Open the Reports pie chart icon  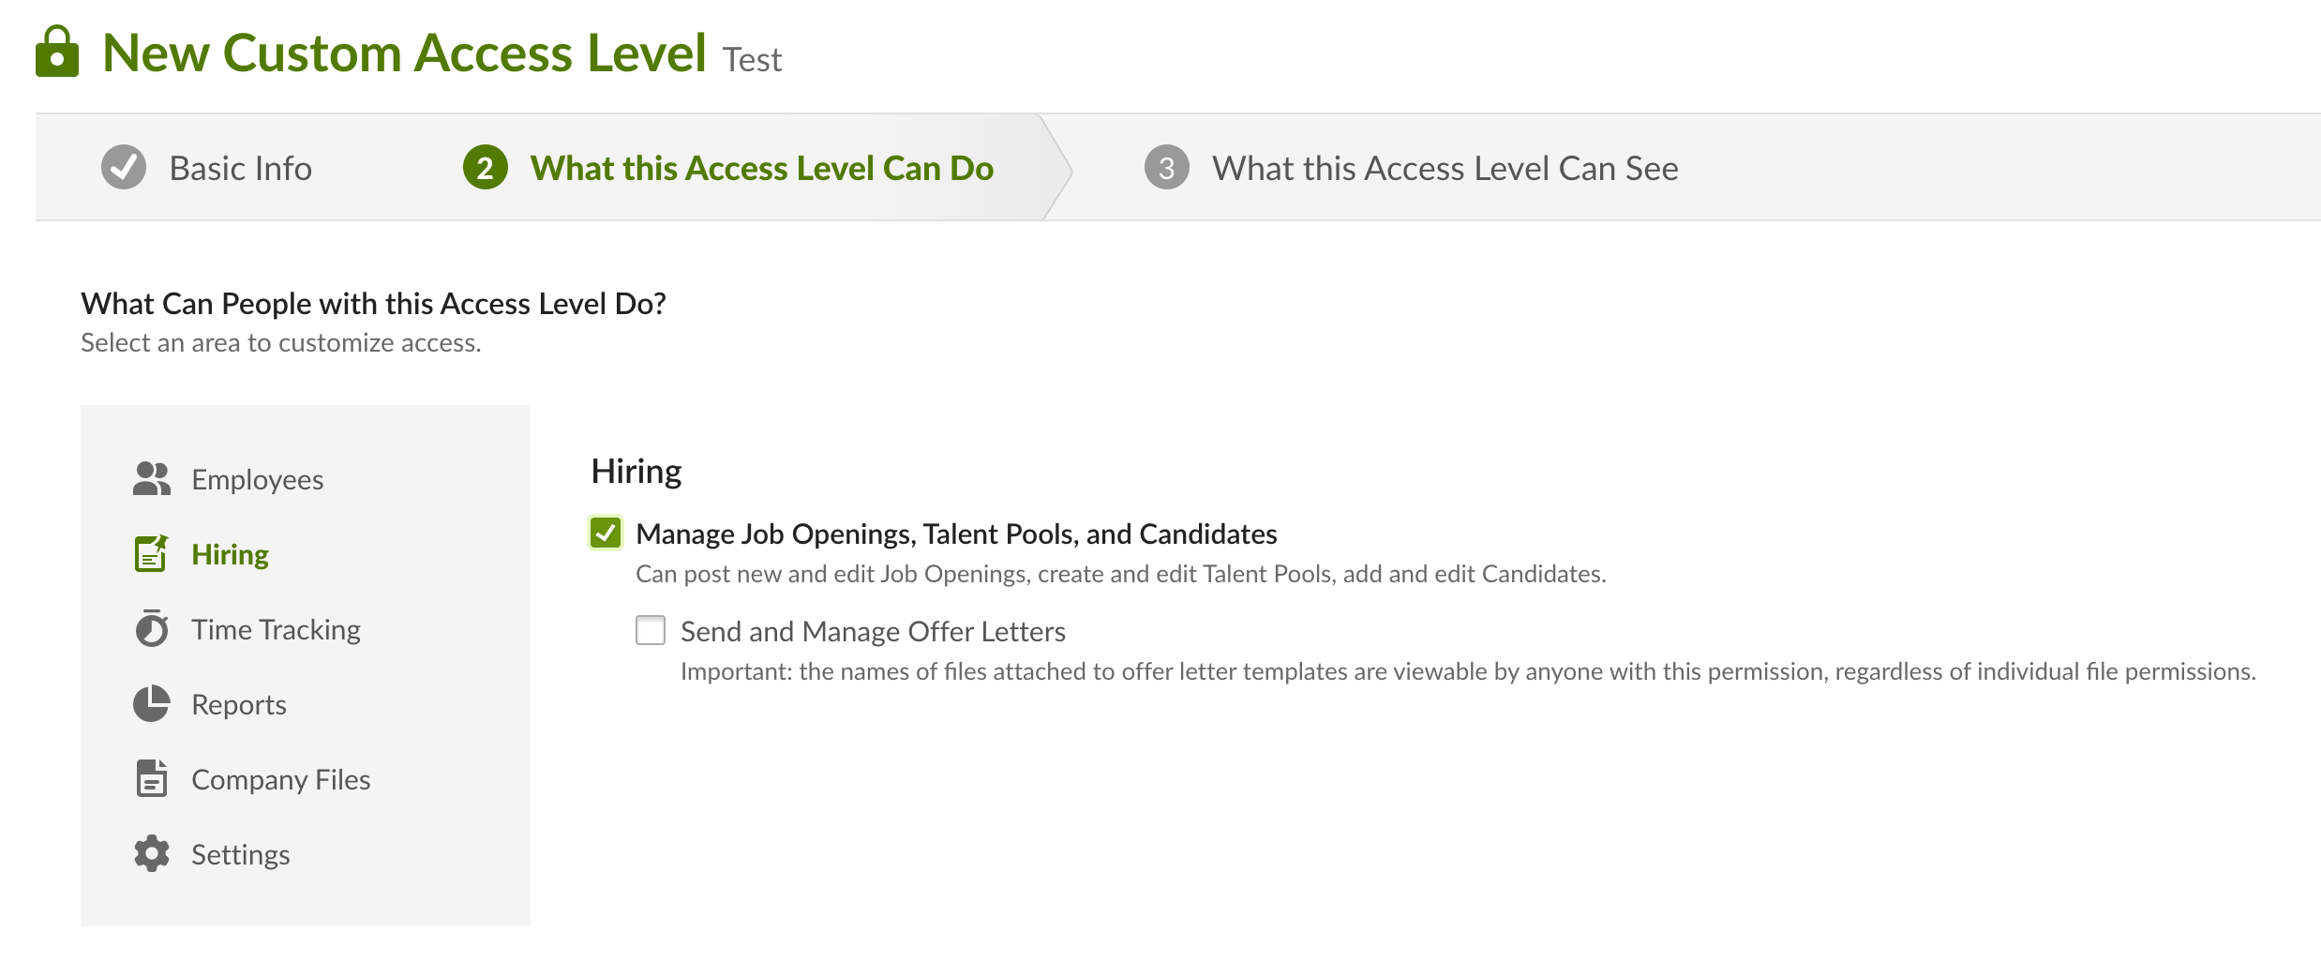coord(151,703)
